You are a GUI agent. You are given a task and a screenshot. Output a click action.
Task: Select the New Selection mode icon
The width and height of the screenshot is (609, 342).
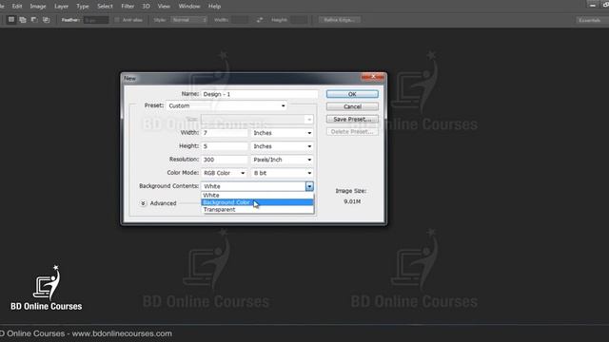click(x=11, y=19)
